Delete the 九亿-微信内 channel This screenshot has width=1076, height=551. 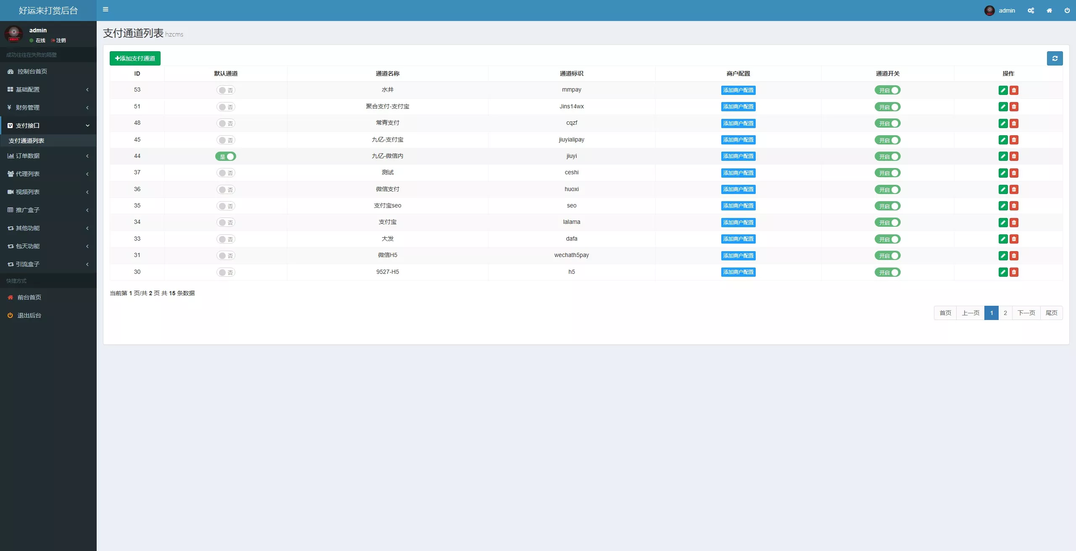1014,156
